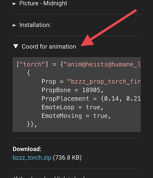The height and width of the screenshot is (178, 153).
Task: Expand the Picture - Midnight disclosure triangle
Action: click(x=15, y=4)
